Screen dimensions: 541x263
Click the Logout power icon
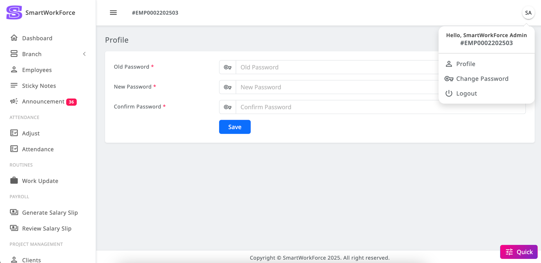click(x=449, y=93)
